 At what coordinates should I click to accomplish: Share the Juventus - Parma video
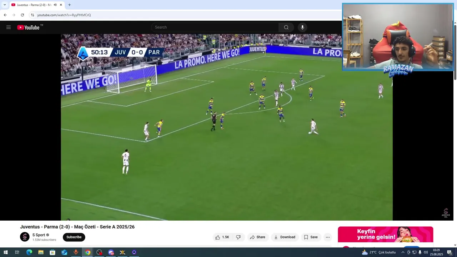pyautogui.click(x=257, y=237)
